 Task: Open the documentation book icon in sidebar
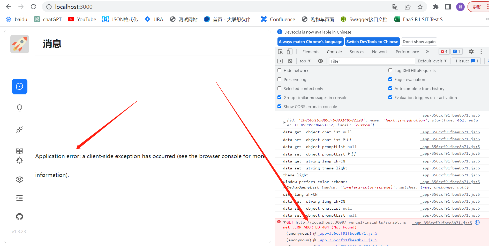(19, 151)
